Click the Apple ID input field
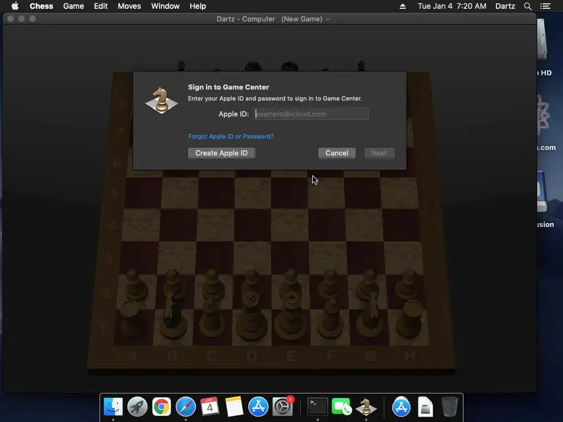This screenshot has width=563, height=422. 311,114
